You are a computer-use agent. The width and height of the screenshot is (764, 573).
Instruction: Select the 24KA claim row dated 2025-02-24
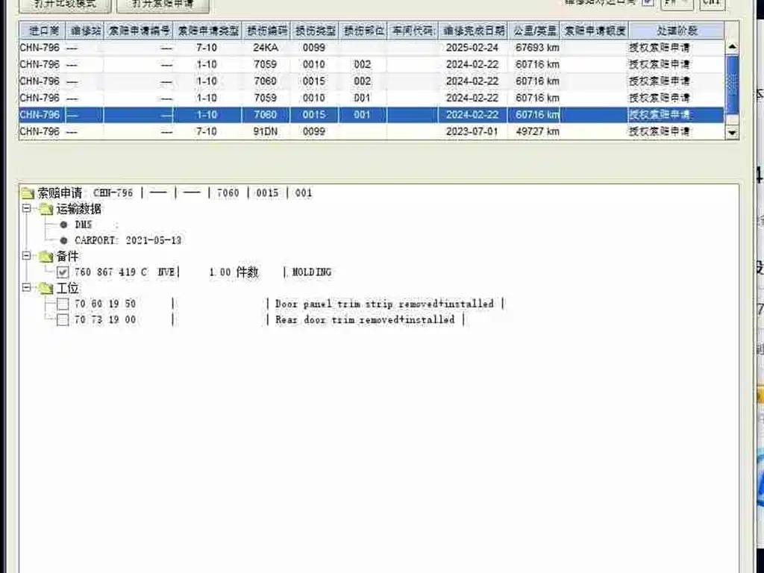coord(372,48)
